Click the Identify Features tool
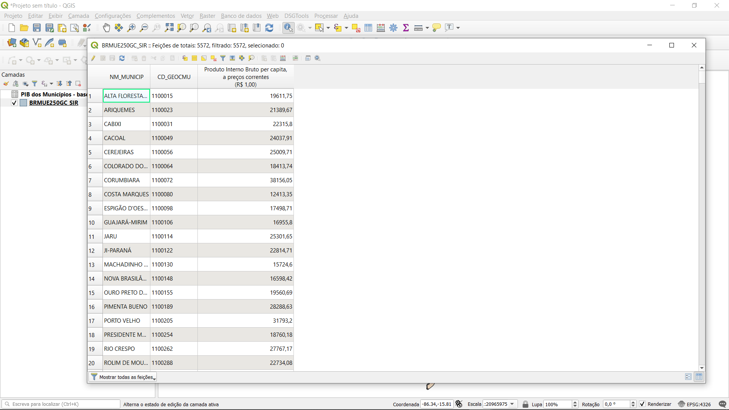Image resolution: width=729 pixels, height=410 pixels. click(x=288, y=28)
